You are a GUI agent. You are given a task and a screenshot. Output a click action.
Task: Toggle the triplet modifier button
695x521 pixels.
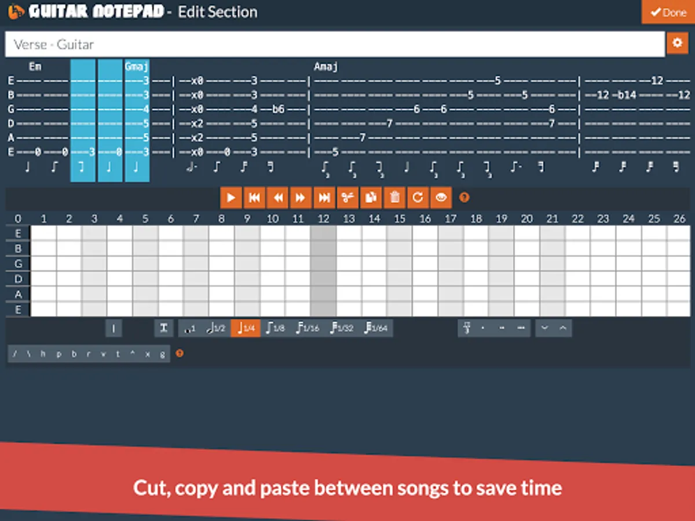point(466,328)
